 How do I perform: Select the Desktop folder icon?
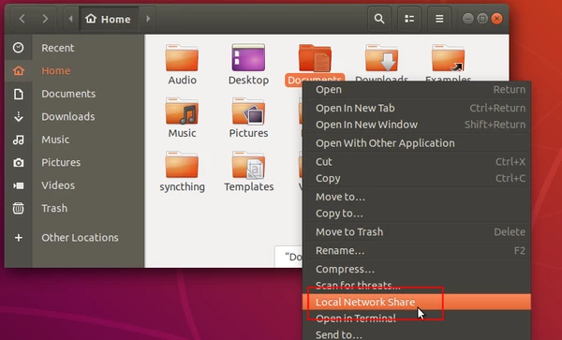248,58
